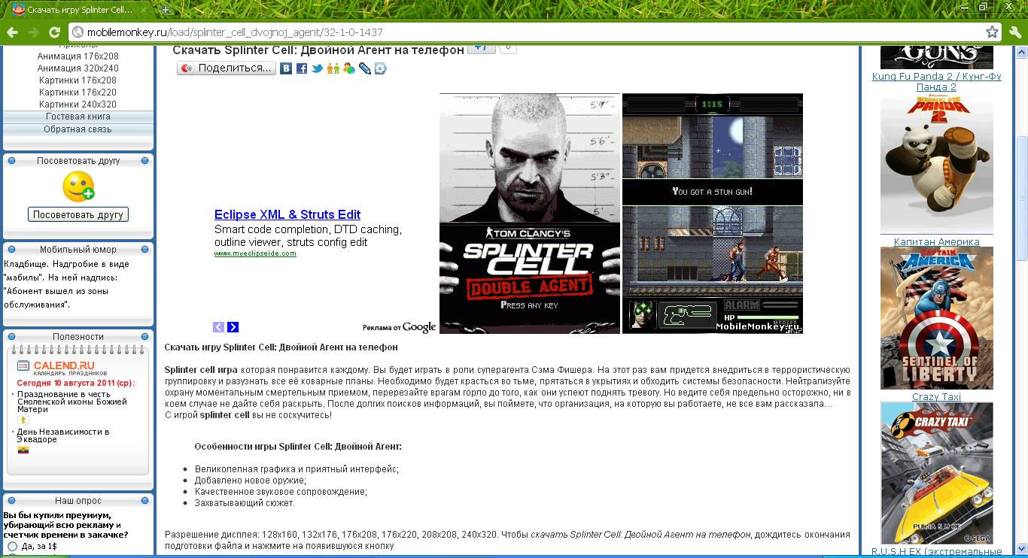Click the yellow smiley recommend icon
Image resolution: width=1028 pixels, height=558 pixels.
78,187
